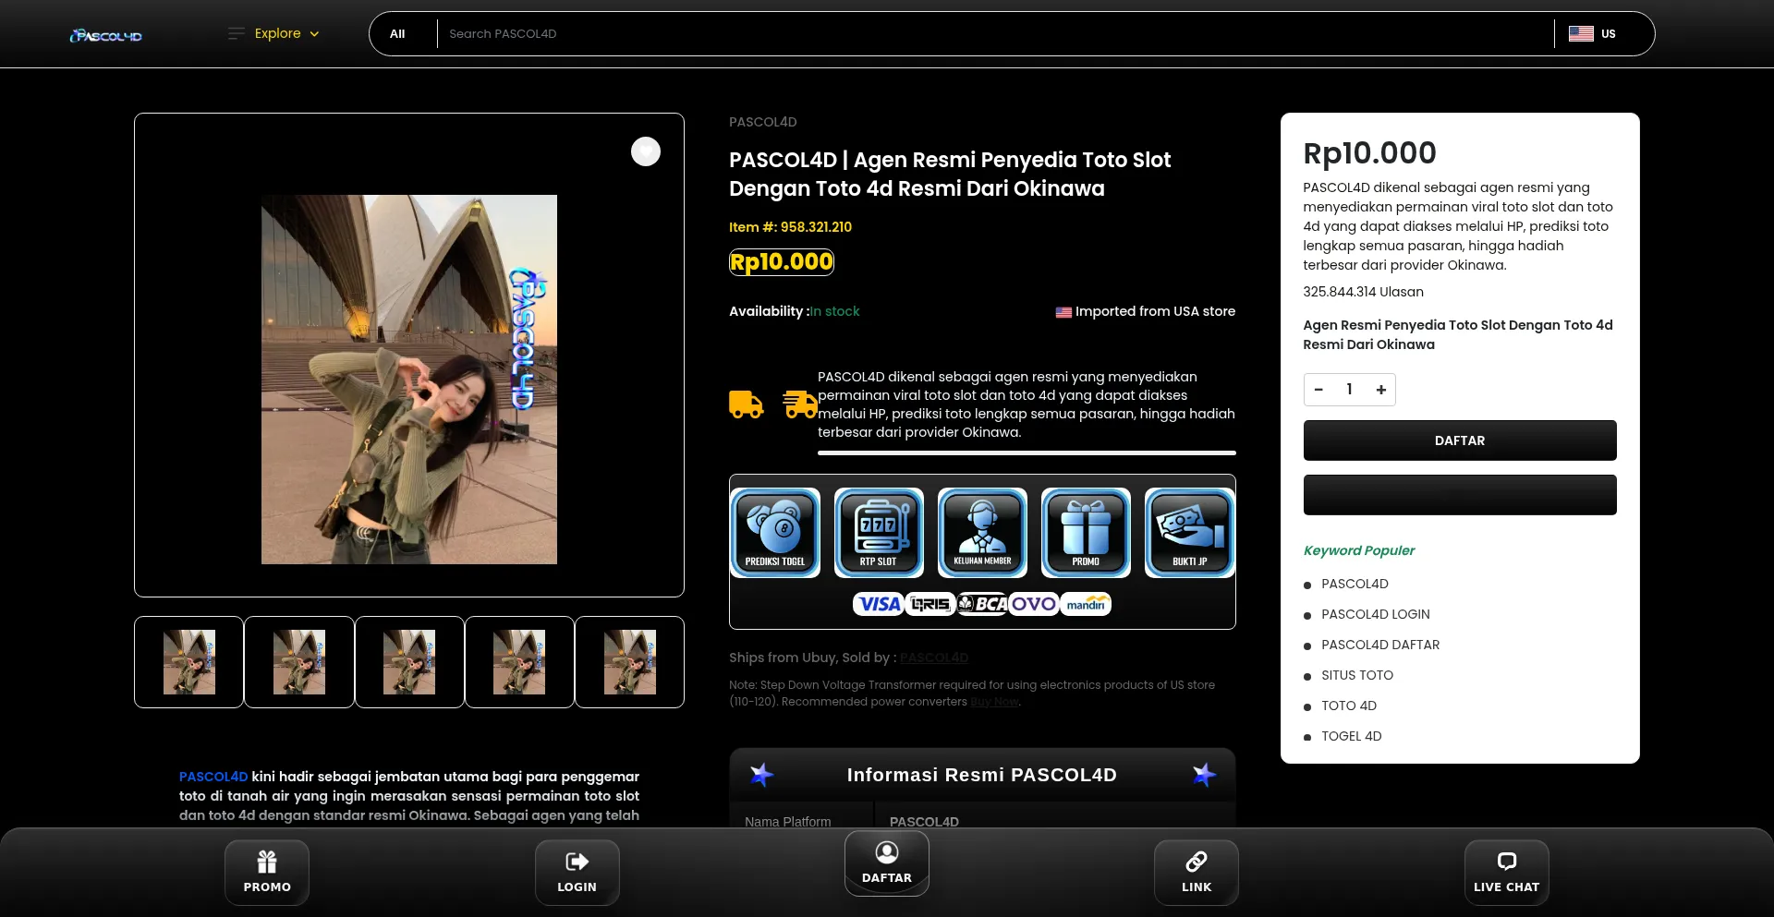The height and width of the screenshot is (917, 1774).
Task: Open the RTP Slot icon
Action: (x=879, y=533)
